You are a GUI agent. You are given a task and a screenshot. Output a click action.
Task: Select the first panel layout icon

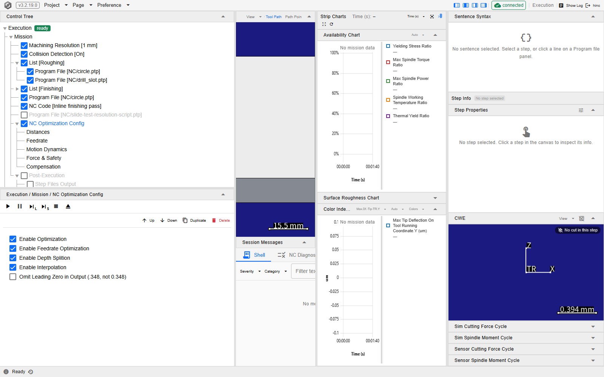(457, 5)
